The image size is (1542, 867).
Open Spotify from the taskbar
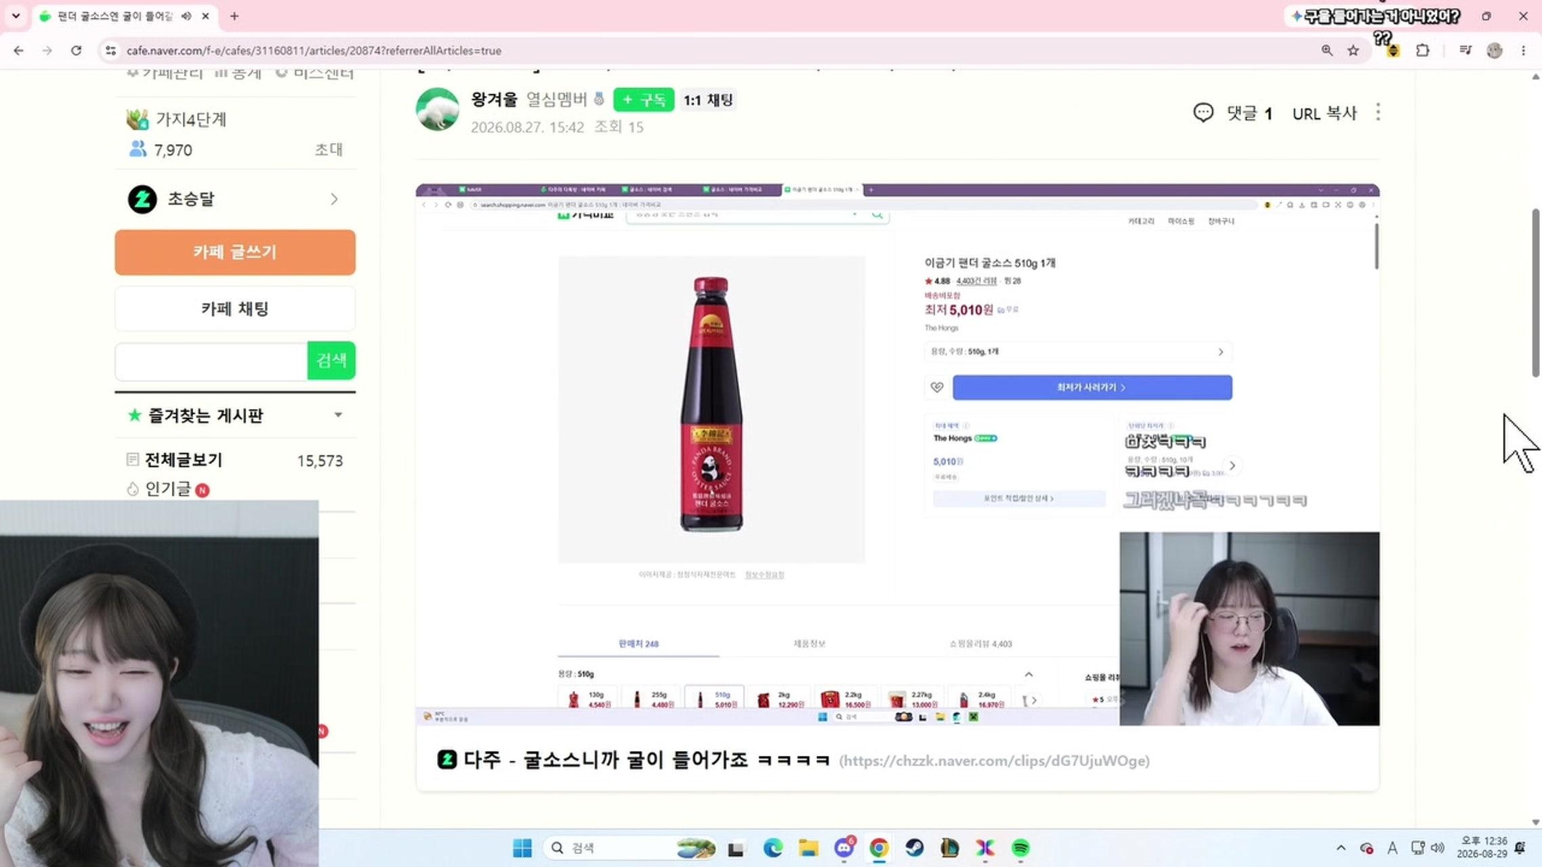[1020, 848]
